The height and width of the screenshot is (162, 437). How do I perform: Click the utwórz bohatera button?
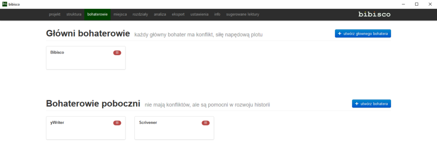click(x=372, y=104)
